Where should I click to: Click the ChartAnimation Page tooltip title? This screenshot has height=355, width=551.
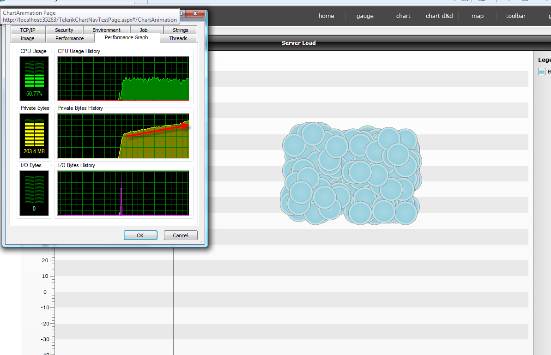(29, 12)
